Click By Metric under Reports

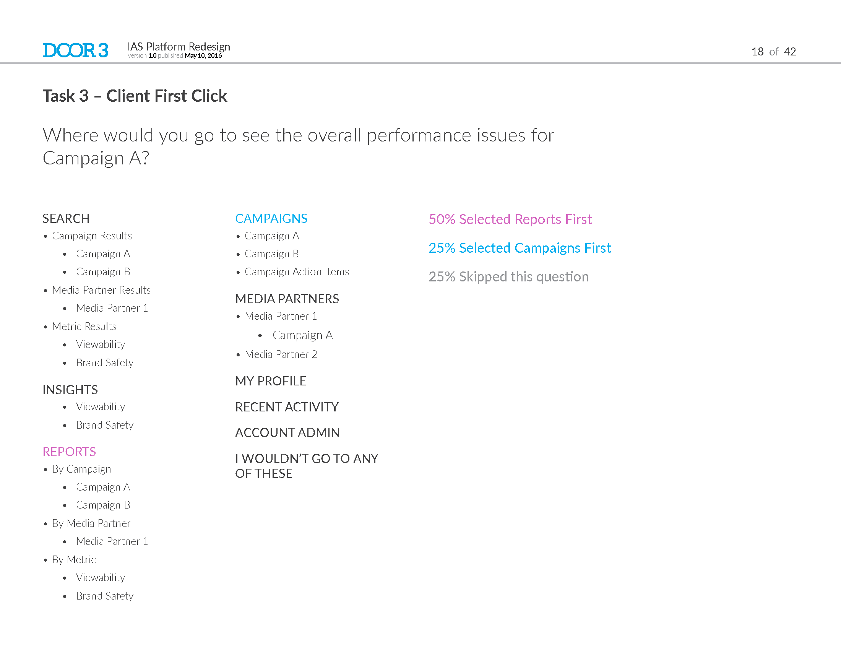tap(74, 559)
